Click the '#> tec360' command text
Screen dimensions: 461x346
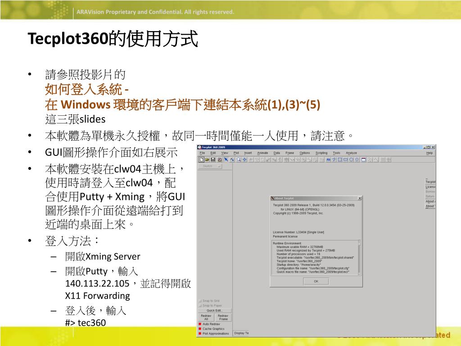(86, 323)
